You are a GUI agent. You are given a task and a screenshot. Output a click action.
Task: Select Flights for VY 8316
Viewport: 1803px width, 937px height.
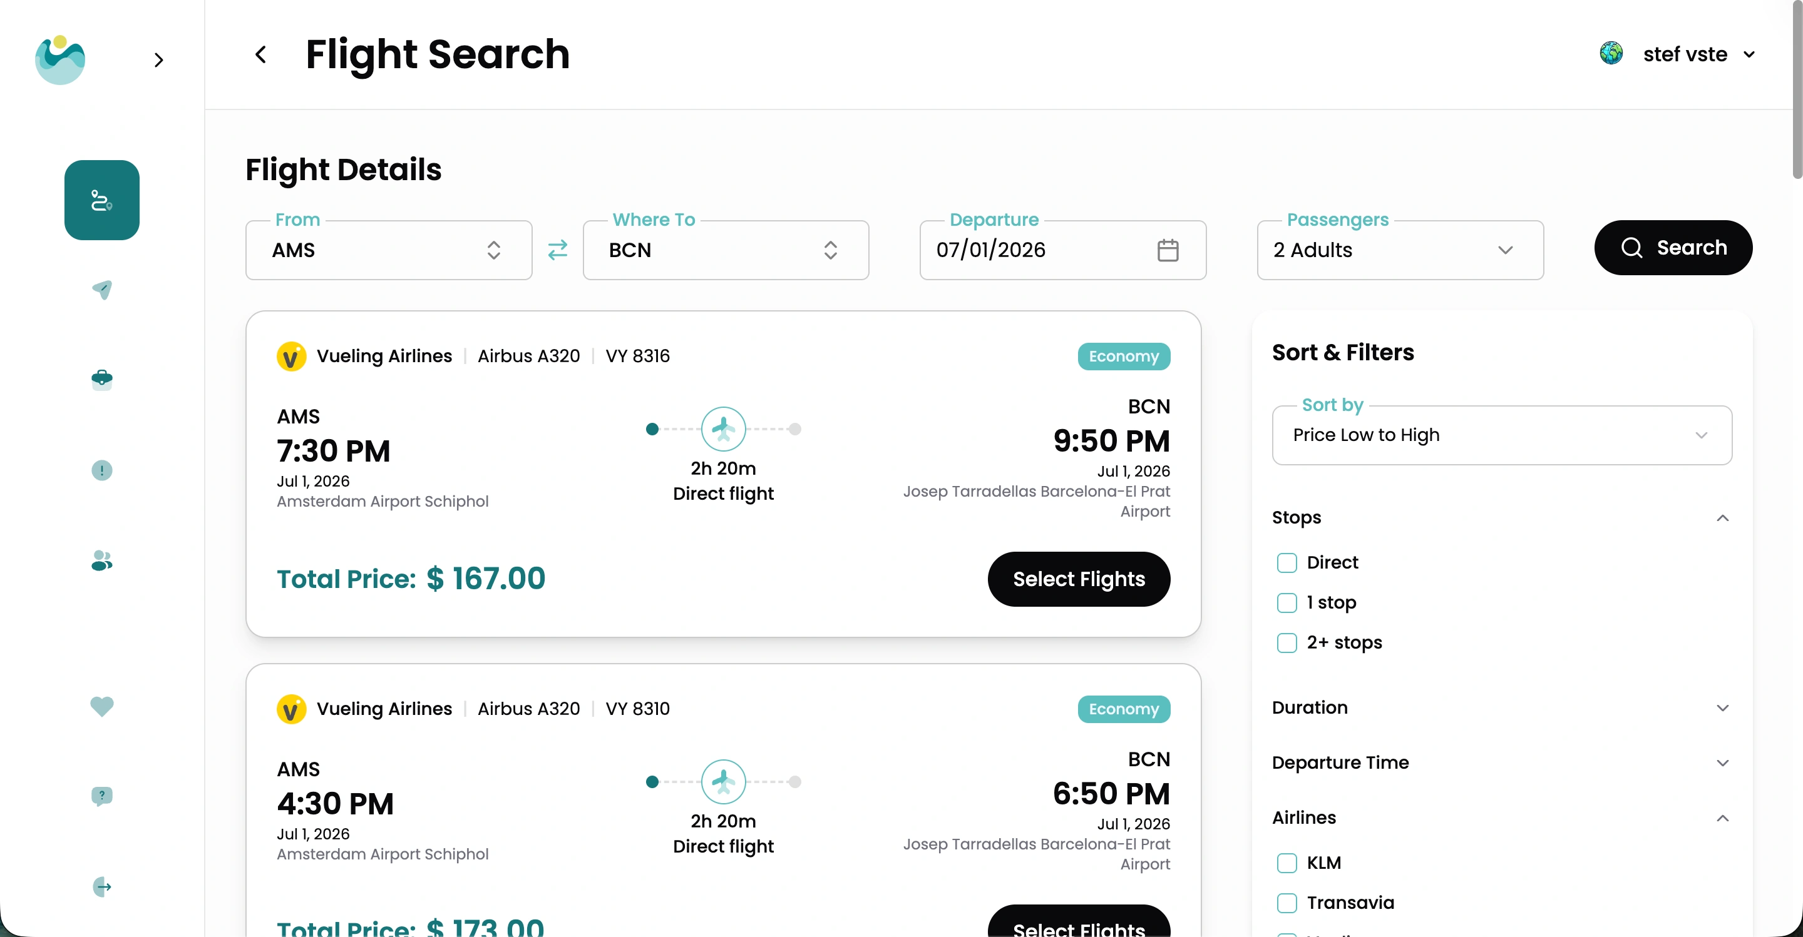pyautogui.click(x=1079, y=579)
